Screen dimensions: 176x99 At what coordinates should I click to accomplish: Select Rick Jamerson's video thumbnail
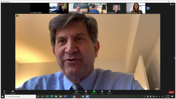[x=78, y=8]
